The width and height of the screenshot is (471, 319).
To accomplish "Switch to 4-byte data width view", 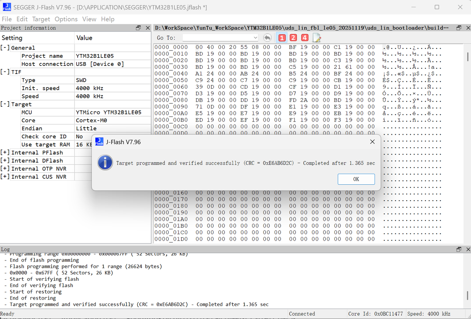I will click(305, 38).
